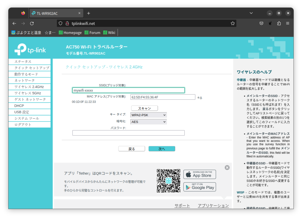Click the tplinkwifi.net address bar
The height and width of the screenshot is (218, 302).
[146, 24]
